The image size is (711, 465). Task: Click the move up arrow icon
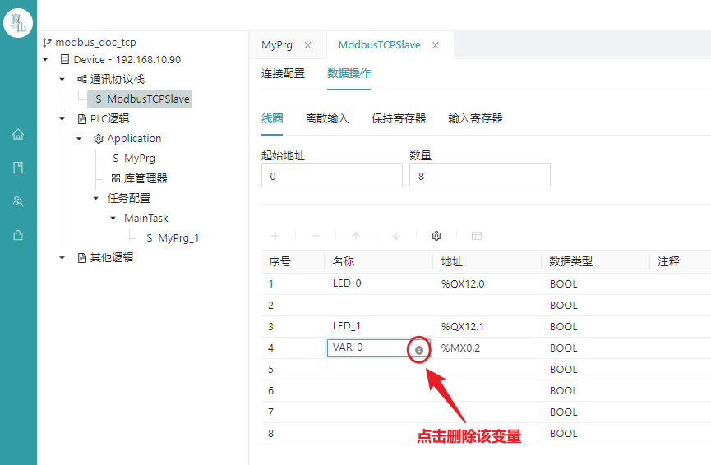356,236
